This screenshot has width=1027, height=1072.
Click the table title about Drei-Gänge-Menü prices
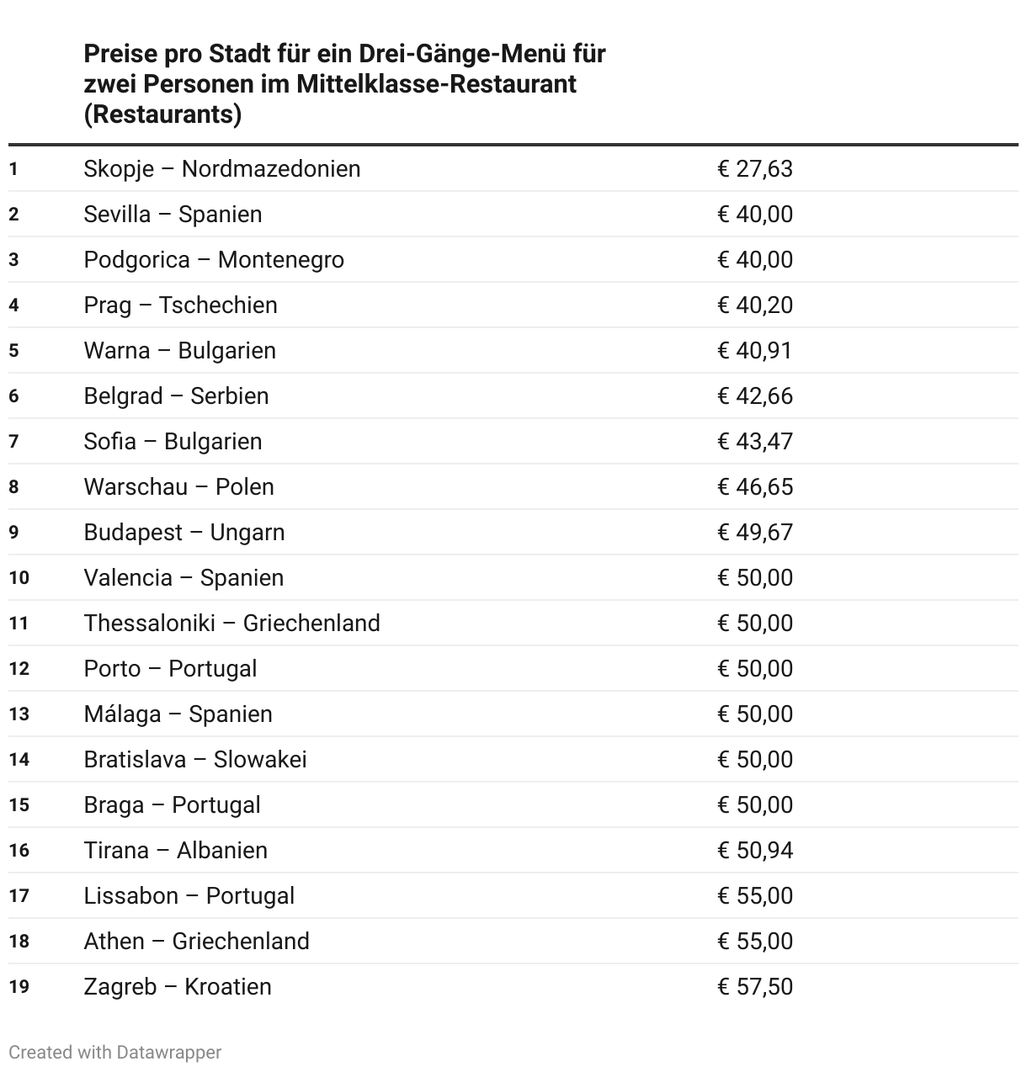tap(344, 84)
